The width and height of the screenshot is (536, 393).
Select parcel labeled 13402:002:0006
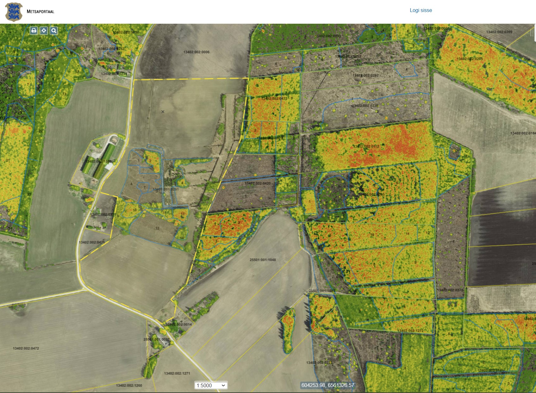196,52
